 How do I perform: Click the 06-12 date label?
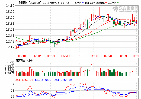point(37,56)
